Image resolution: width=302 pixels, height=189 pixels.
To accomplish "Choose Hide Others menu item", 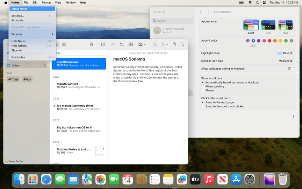I will click(32, 46).
